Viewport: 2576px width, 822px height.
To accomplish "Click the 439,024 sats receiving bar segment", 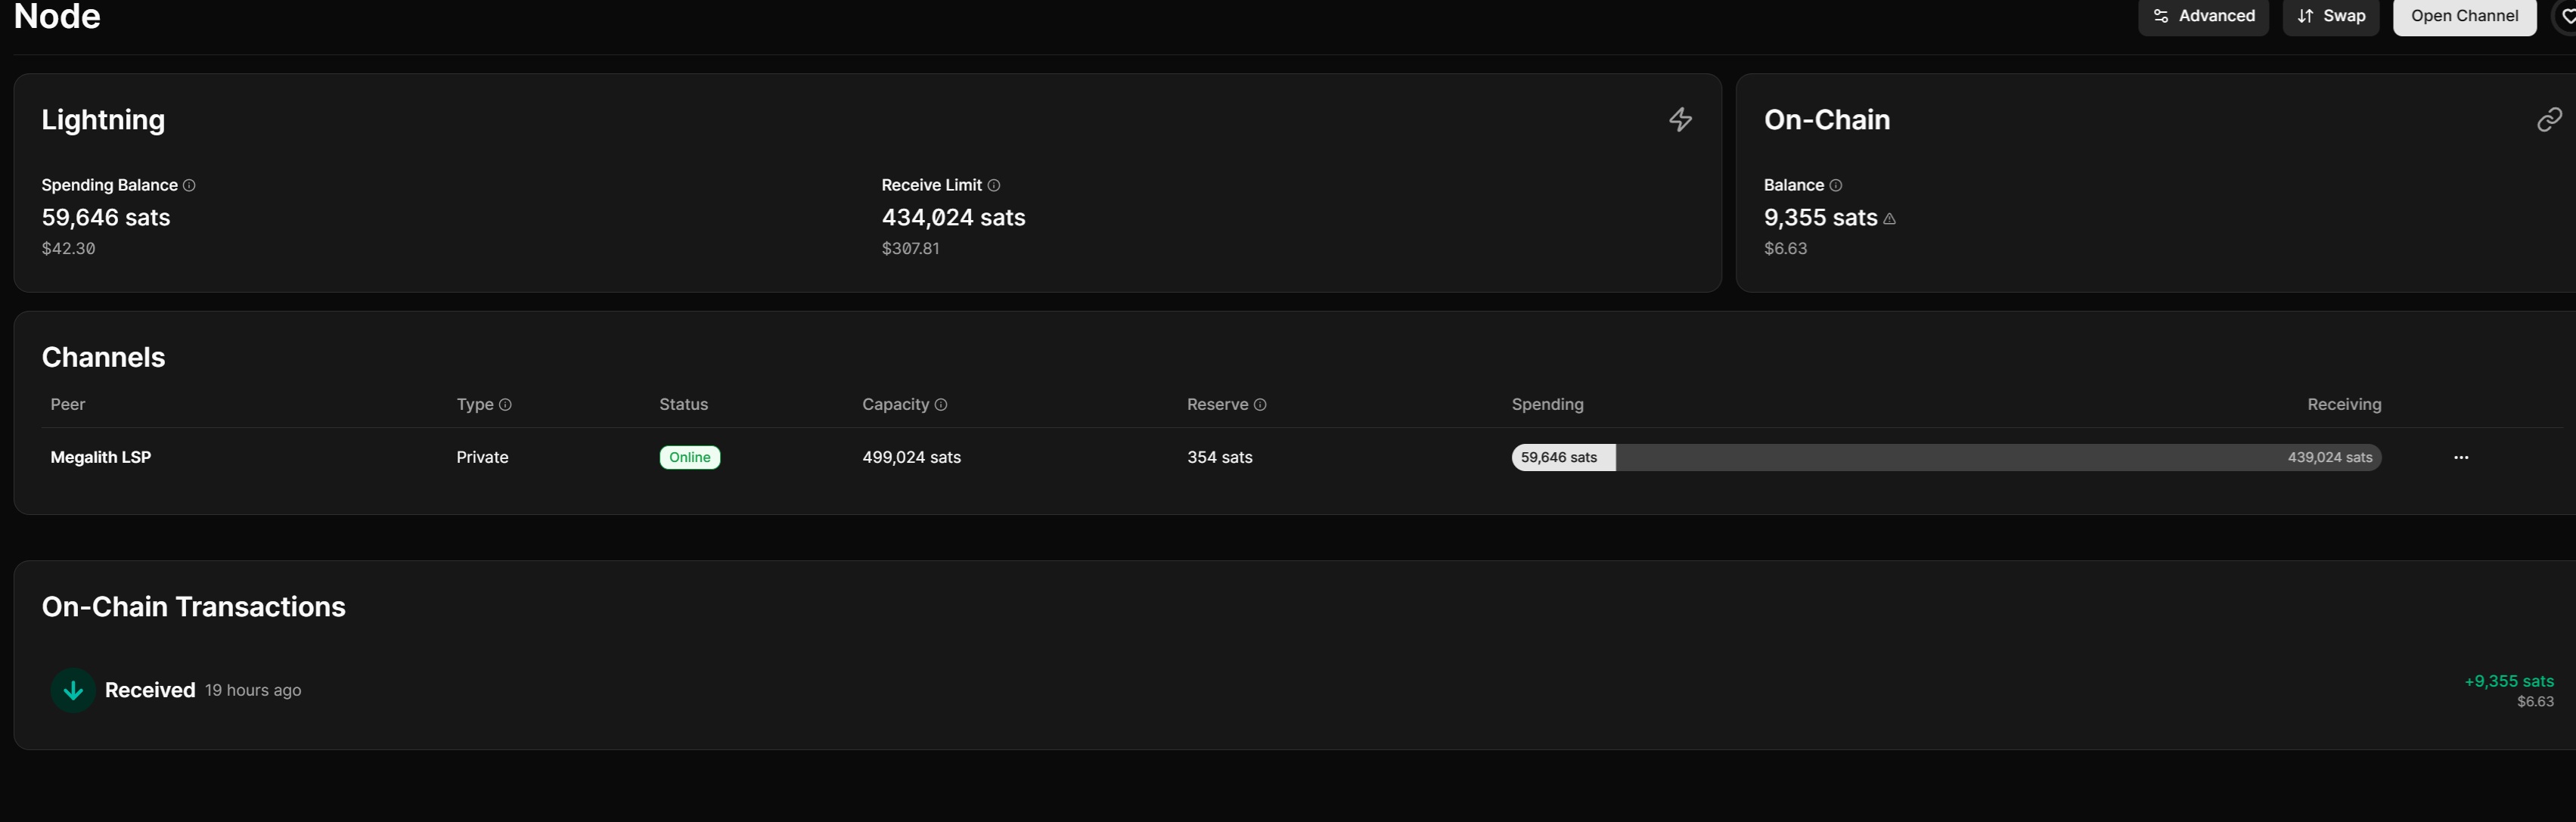I will 2000,458.
